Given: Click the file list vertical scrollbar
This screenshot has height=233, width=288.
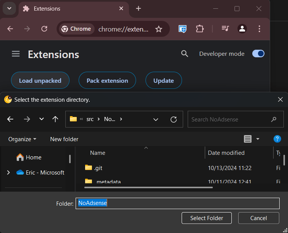Looking at the screenshot, I should pyautogui.click(x=284, y=160).
